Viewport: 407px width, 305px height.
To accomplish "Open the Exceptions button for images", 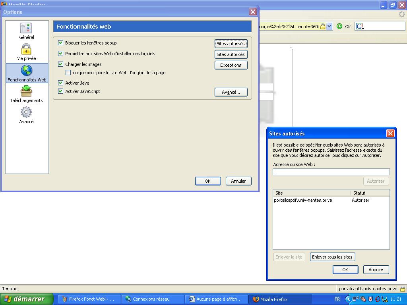I will click(x=231, y=65).
